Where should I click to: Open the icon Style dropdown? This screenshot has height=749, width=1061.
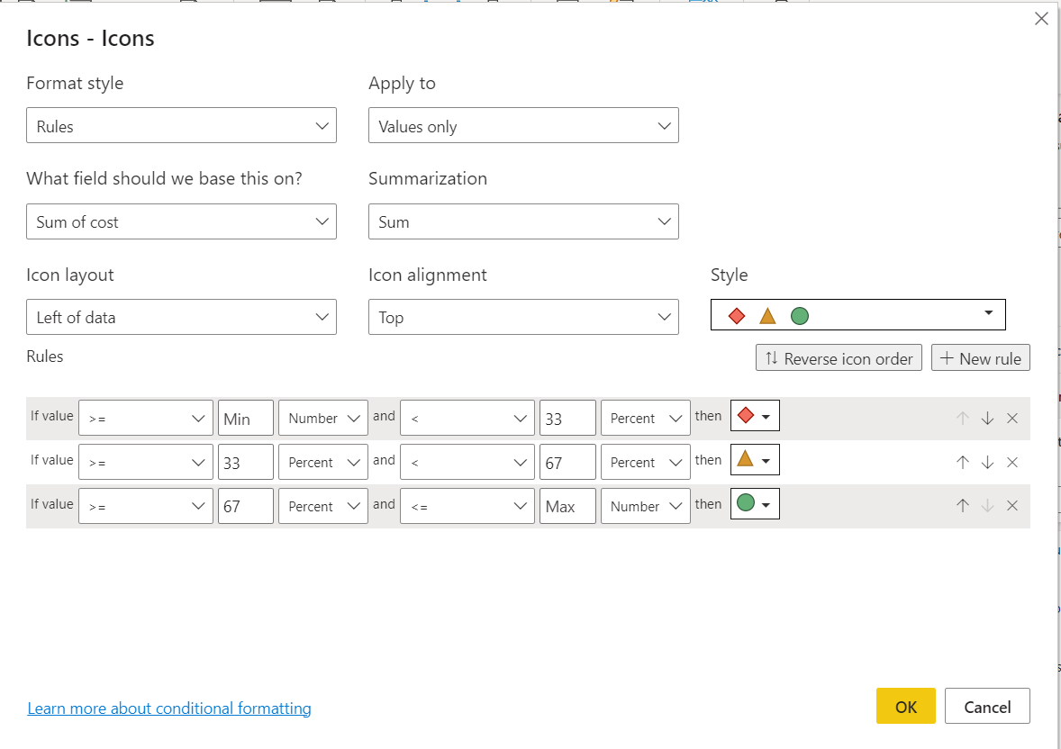tap(858, 314)
